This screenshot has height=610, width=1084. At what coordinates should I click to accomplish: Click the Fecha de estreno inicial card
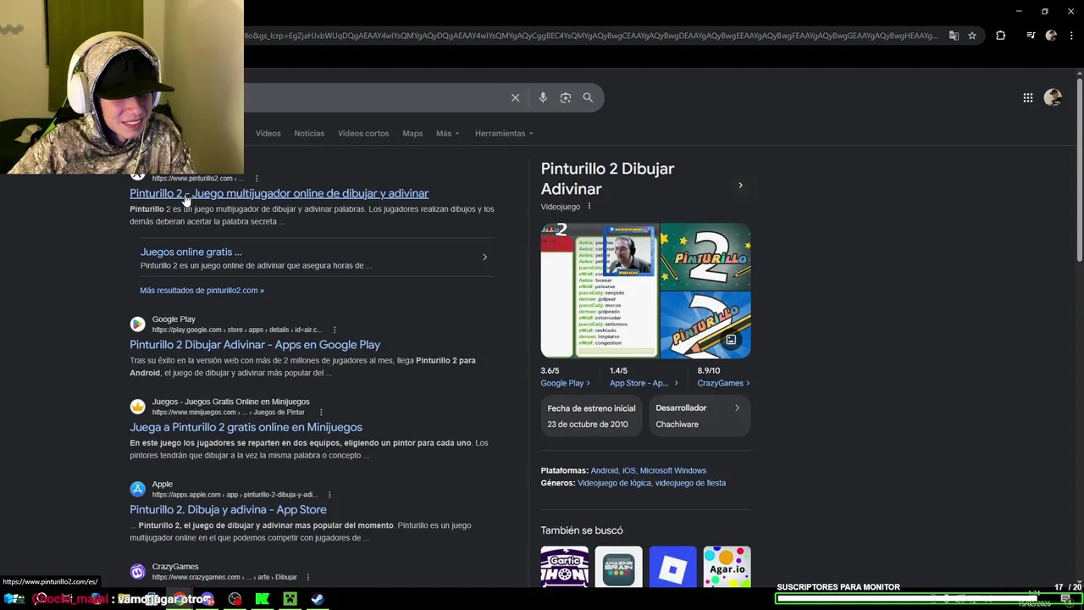592,416
